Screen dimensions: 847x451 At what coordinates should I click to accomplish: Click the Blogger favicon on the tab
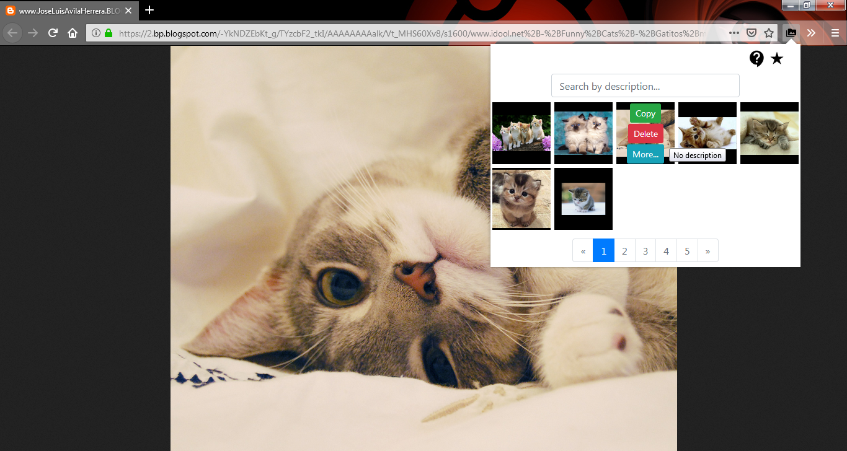point(11,11)
